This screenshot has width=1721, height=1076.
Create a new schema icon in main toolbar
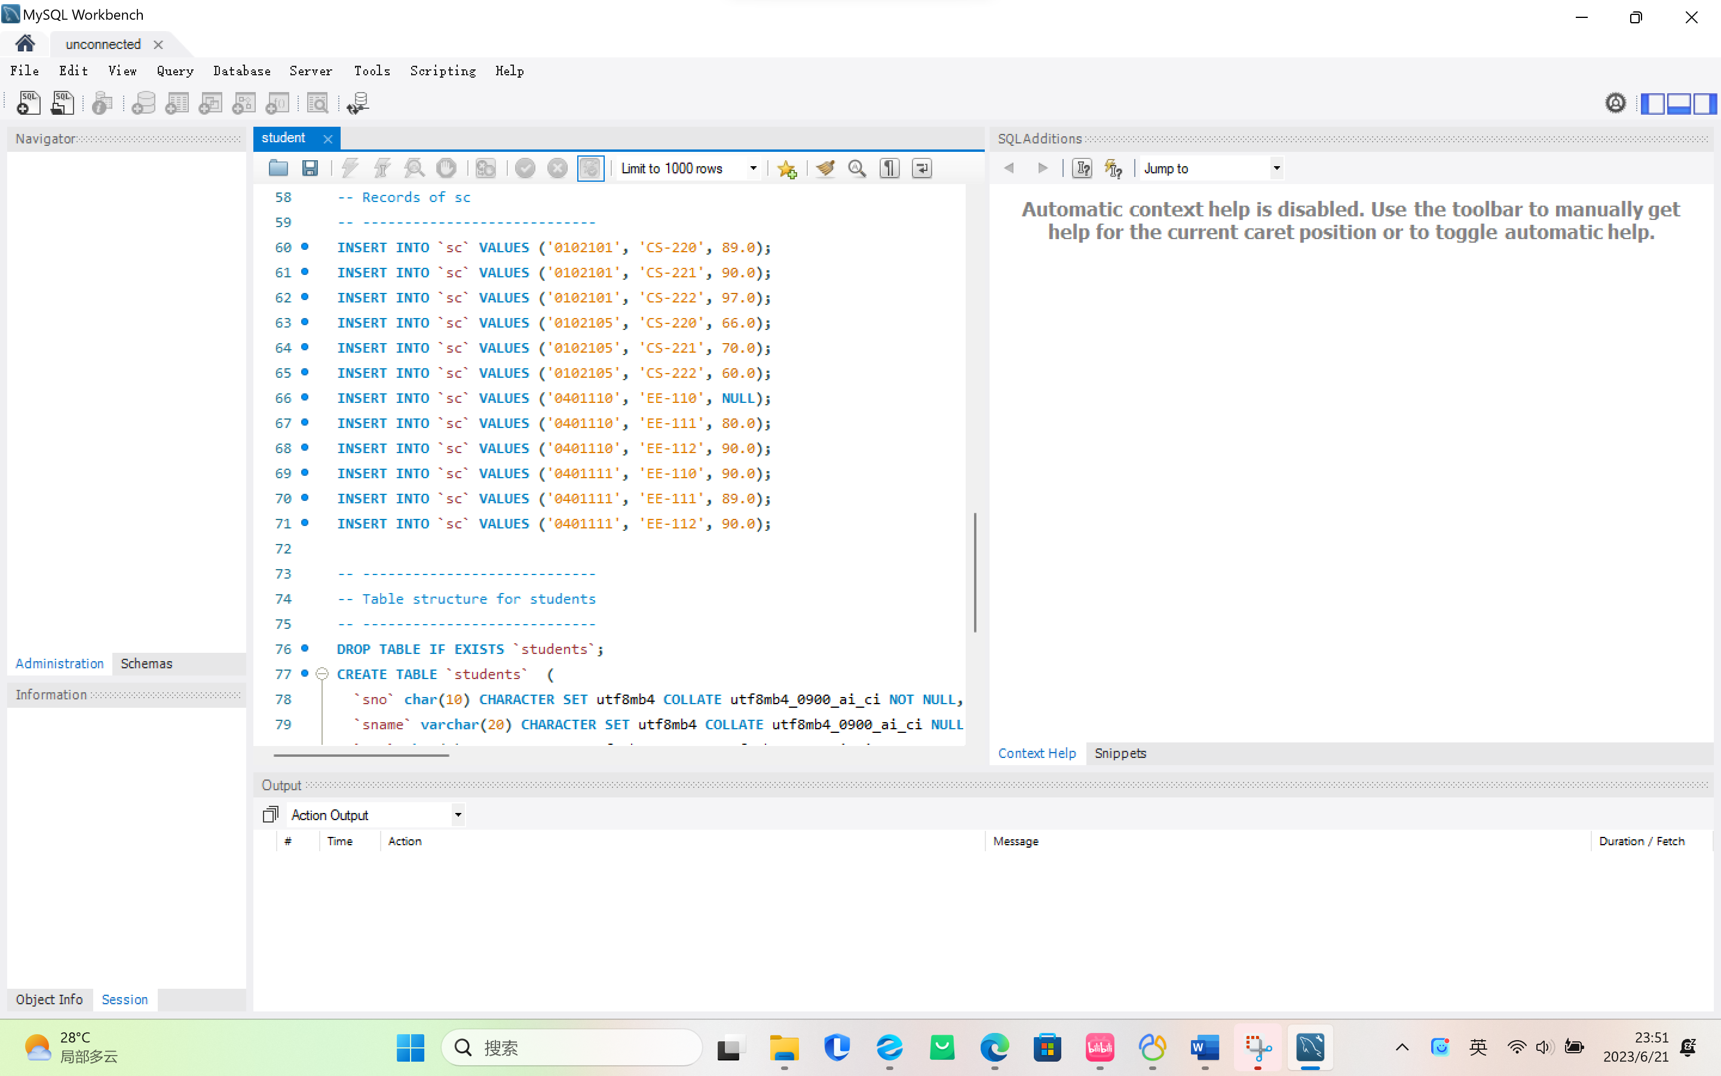pyautogui.click(x=143, y=103)
